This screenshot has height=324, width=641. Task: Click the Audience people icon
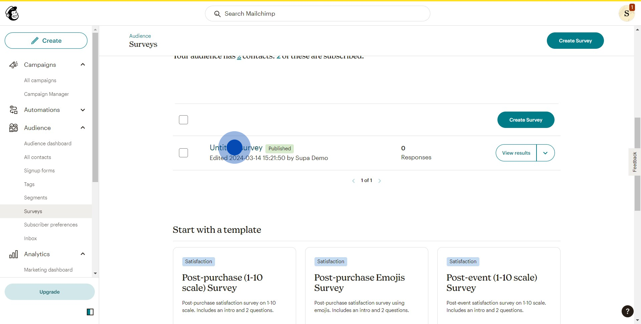13,128
